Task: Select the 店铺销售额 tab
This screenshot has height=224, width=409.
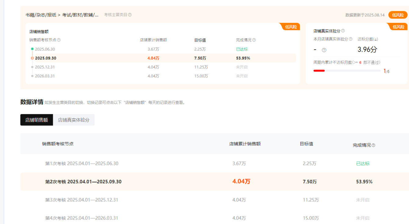Action: click(x=37, y=120)
